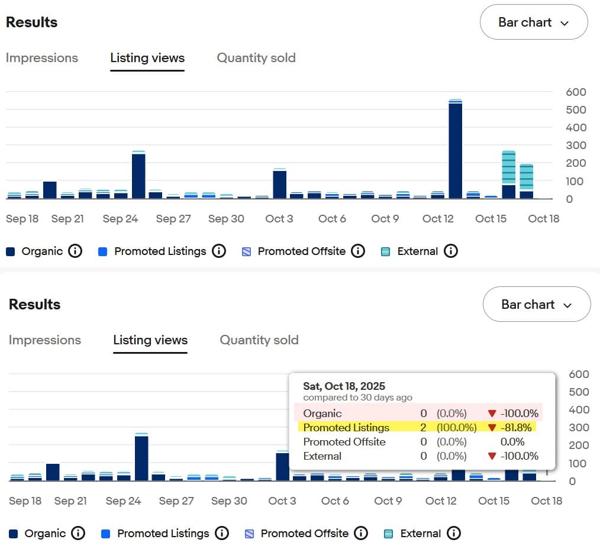Toggle the Promoted Offsite label in the upper legend
This screenshot has height=549, width=600.
click(301, 251)
